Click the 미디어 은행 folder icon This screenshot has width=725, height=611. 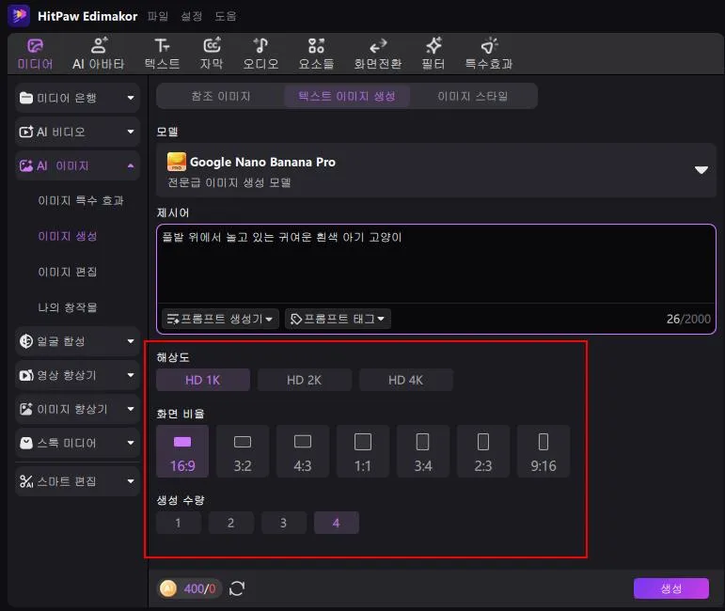coord(26,98)
